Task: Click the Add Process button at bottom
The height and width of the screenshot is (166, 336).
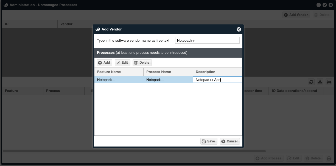Action: tap(268, 158)
